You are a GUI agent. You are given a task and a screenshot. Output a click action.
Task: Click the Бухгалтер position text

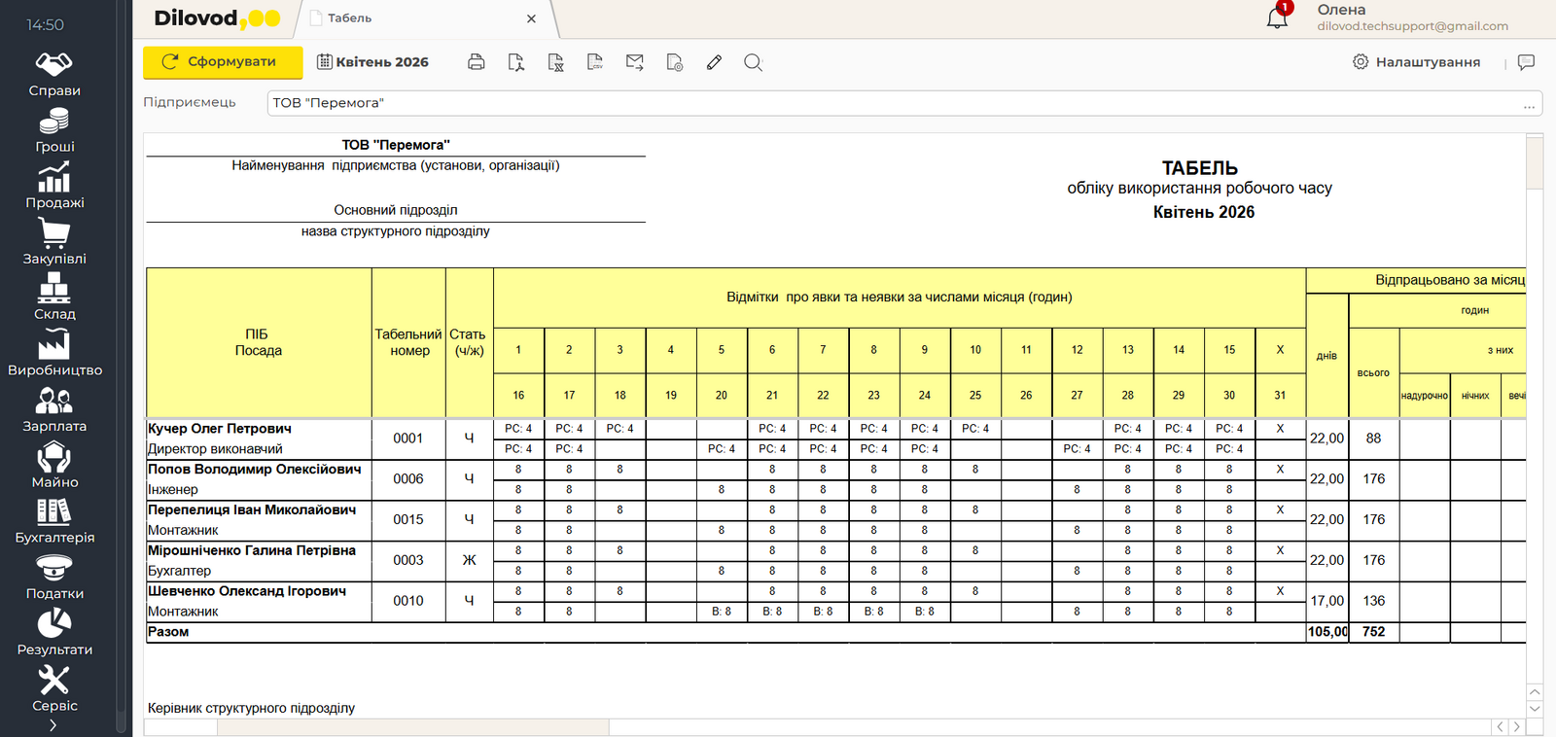coord(179,572)
